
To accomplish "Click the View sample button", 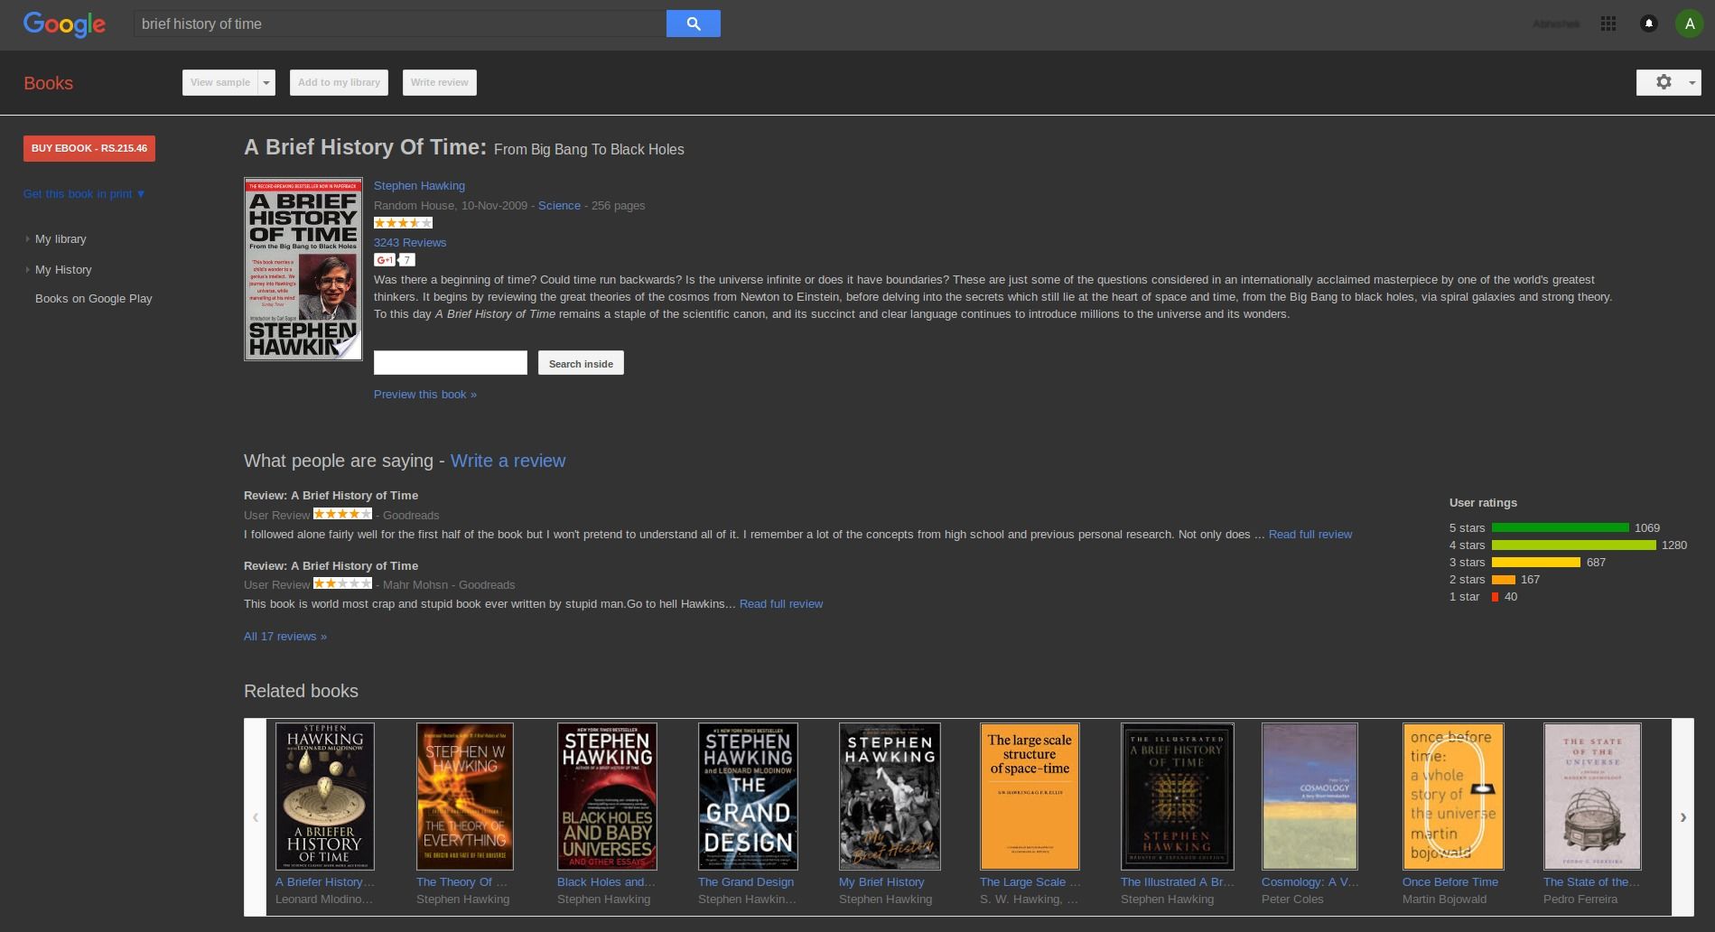I will [220, 82].
